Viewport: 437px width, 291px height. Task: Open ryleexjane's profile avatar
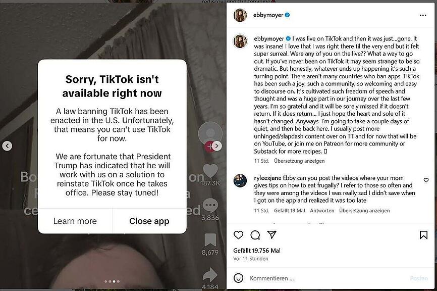[x=240, y=180]
